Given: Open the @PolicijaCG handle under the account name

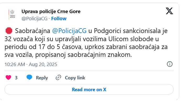Looking at the screenshot, I should 35,19.
